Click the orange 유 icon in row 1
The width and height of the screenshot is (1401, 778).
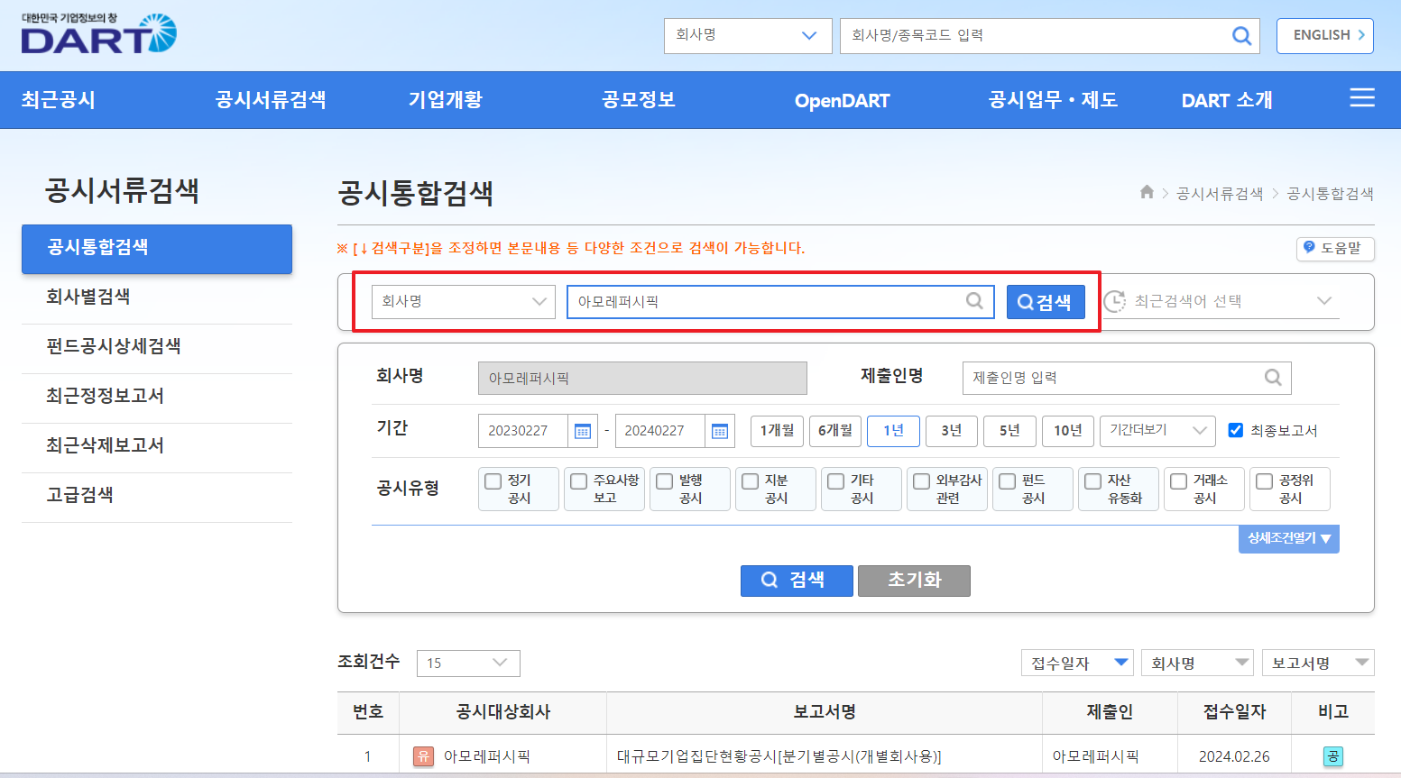point(423,756)
